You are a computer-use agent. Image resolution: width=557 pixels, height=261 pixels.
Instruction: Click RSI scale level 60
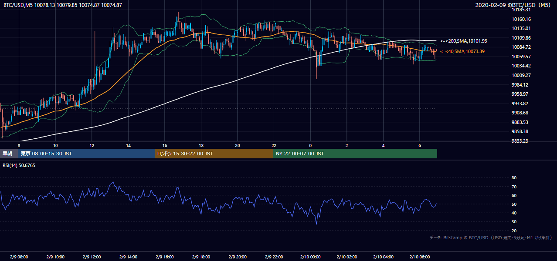pyautogui.click(x=514, y=195)
